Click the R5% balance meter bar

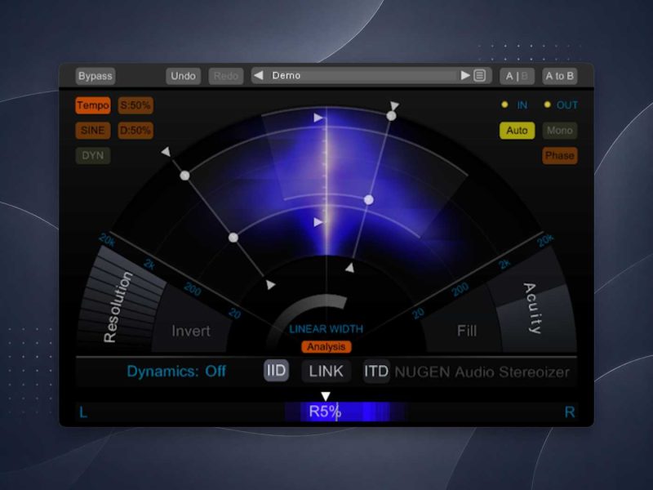326,412
